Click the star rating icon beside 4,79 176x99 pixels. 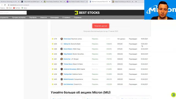click(53, 39)
